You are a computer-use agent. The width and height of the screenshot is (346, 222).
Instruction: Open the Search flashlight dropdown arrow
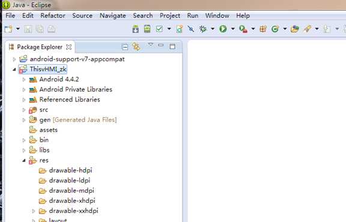pyautogui.click(x=317, y=29)
